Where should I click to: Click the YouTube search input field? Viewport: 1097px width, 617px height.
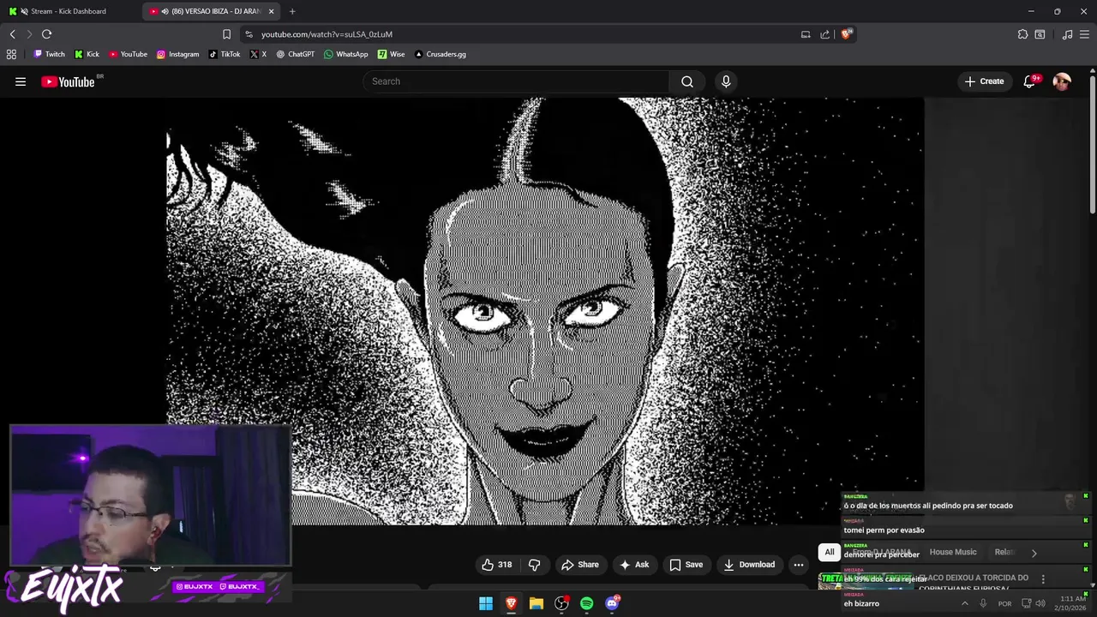517,81
